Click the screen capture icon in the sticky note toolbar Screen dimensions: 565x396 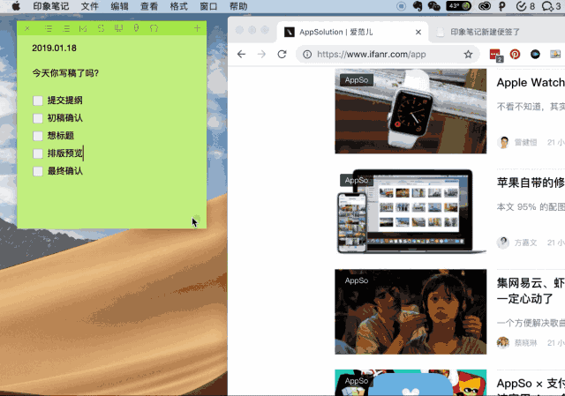tap(118, 28)
